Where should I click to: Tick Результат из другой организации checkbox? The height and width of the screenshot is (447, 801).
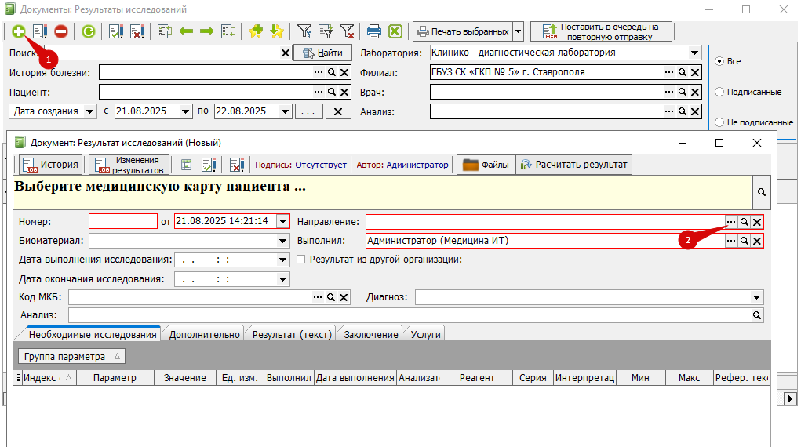click(x=301, y=260)
